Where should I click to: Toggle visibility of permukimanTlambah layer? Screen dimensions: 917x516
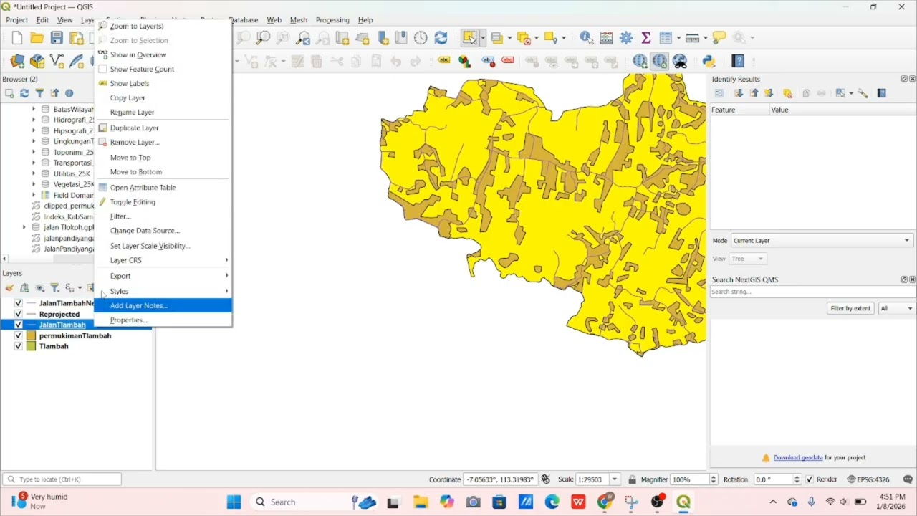click(19, 335)
